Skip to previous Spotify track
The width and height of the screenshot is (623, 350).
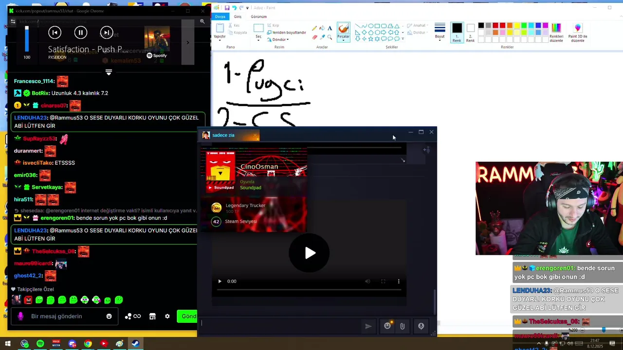55,33
